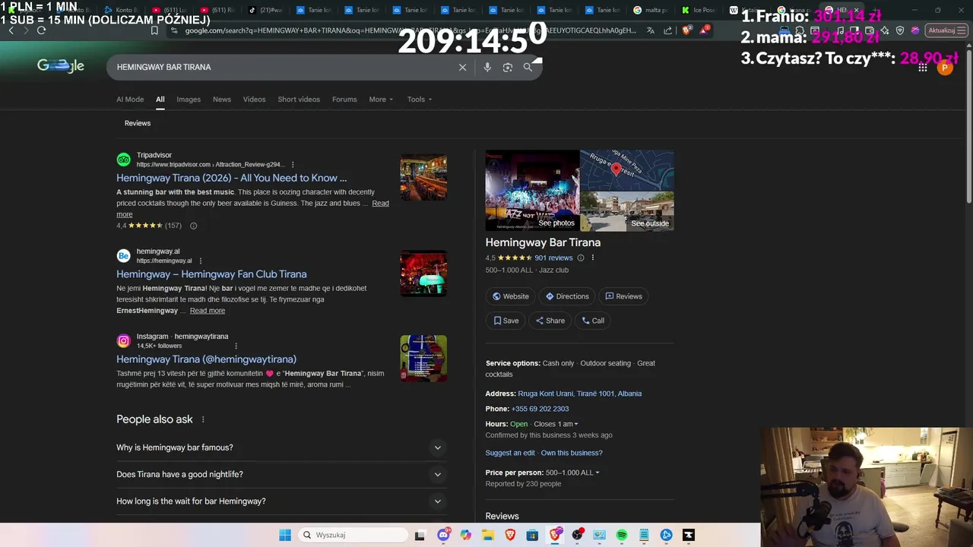This screenshot has height=547, width=973.
Task: Share the Hemingway Bar listing
Action: point(550,321)
